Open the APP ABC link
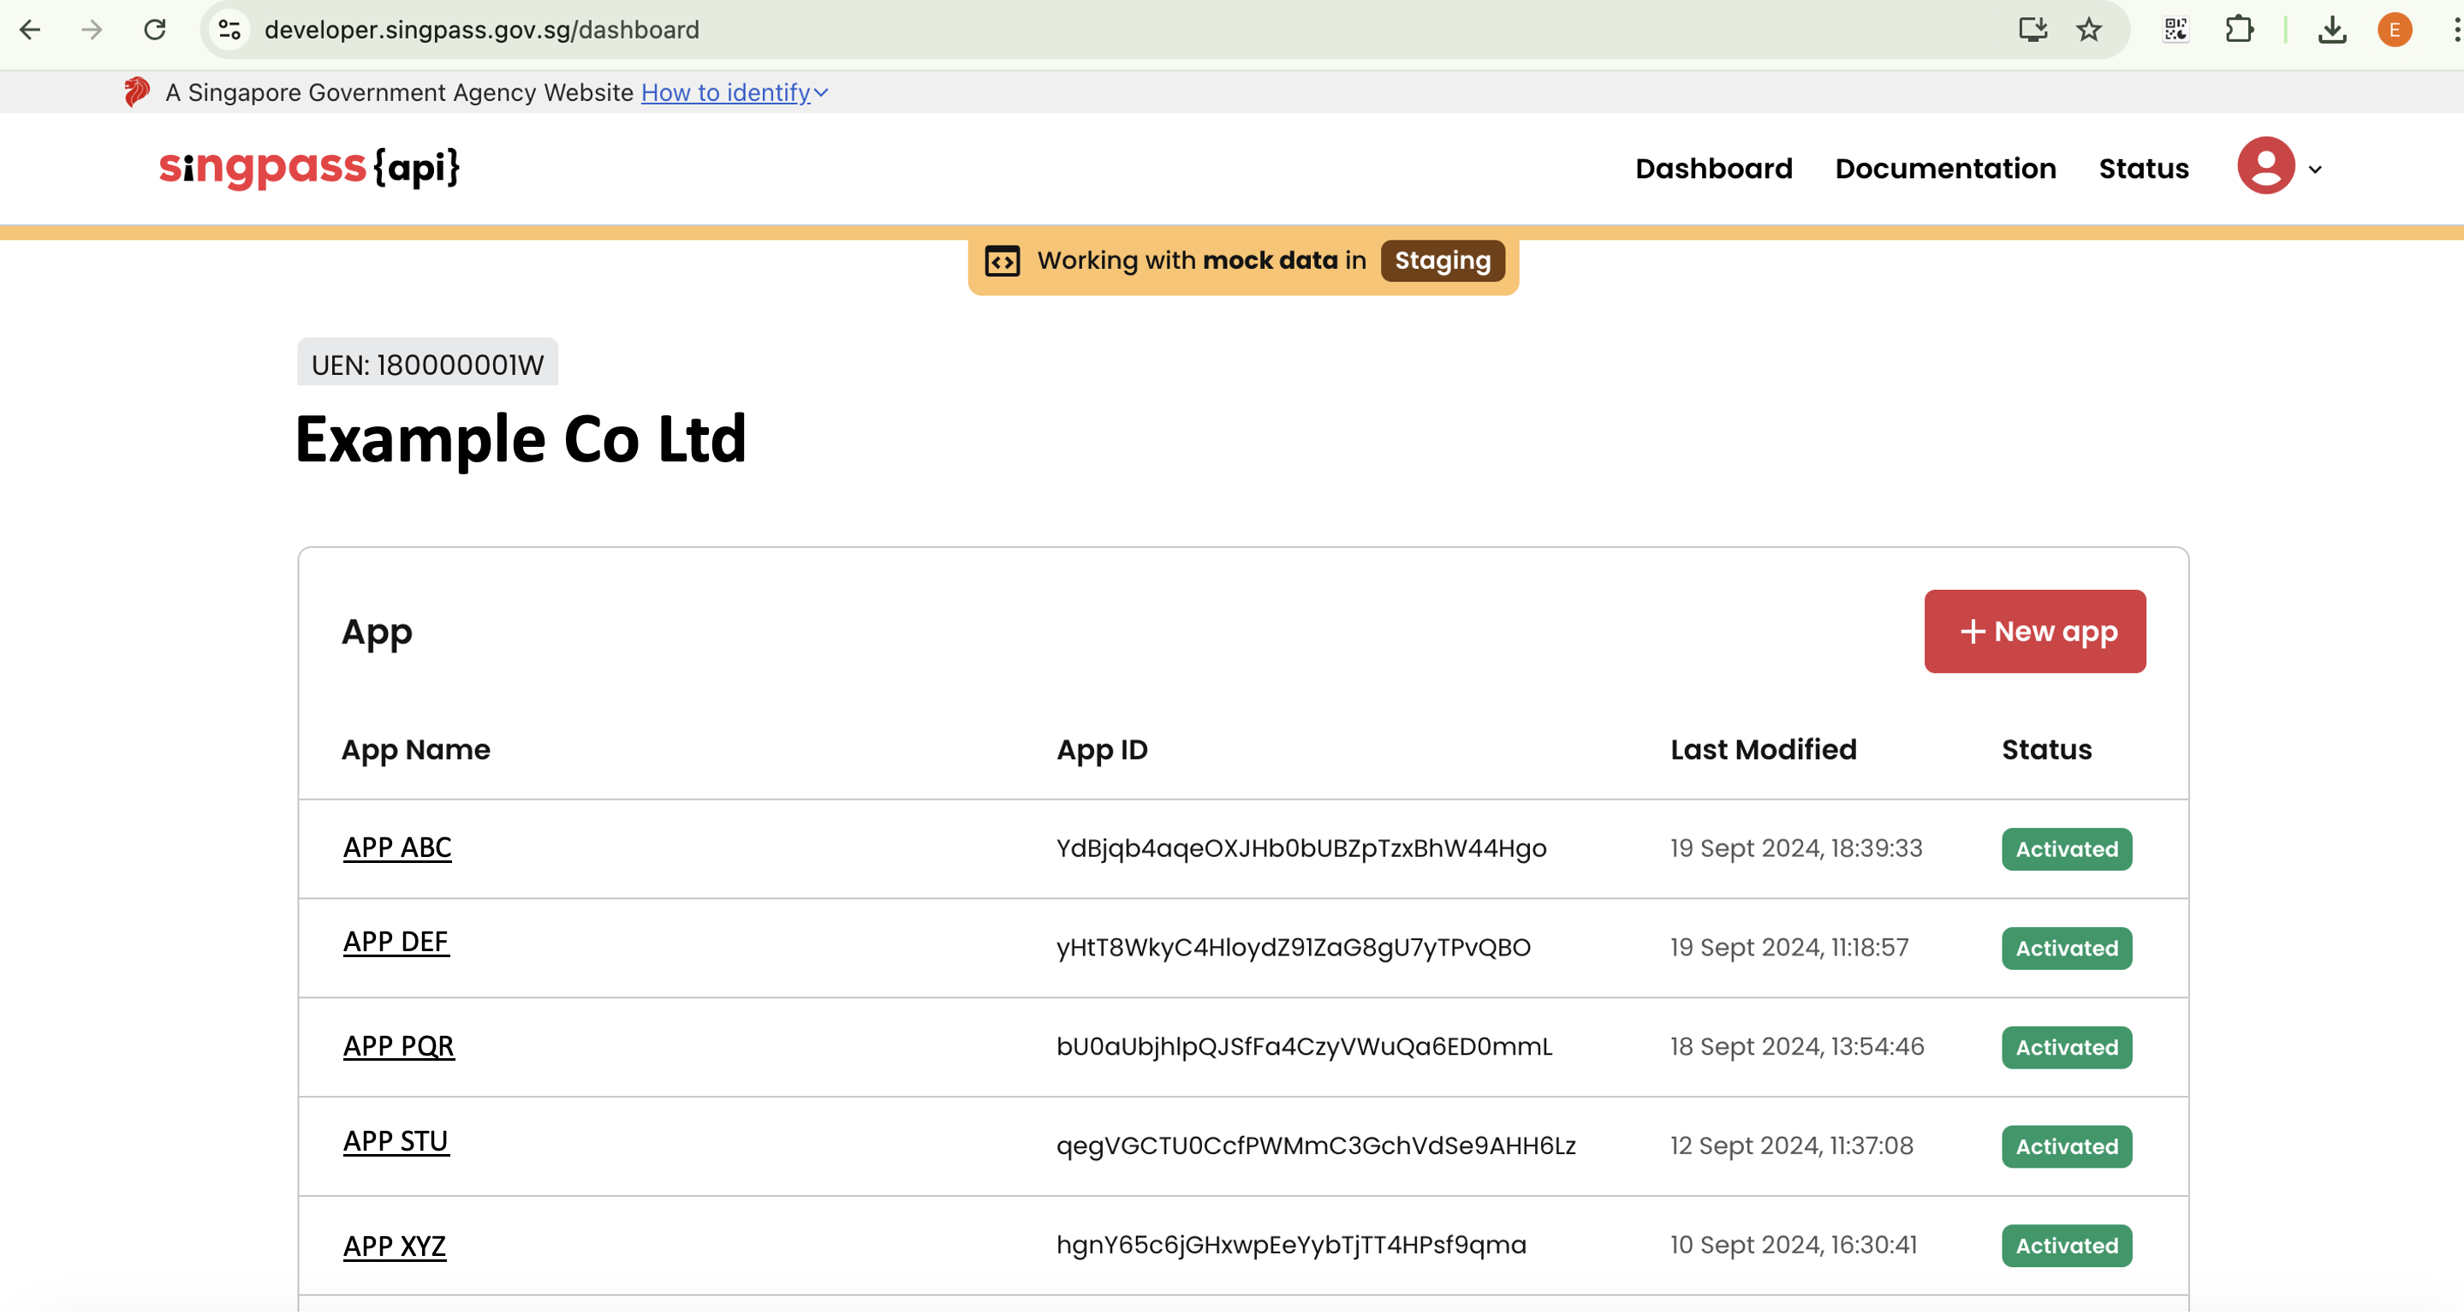2464x1315 pixels. pyautogui.click(x=397, y=848)
